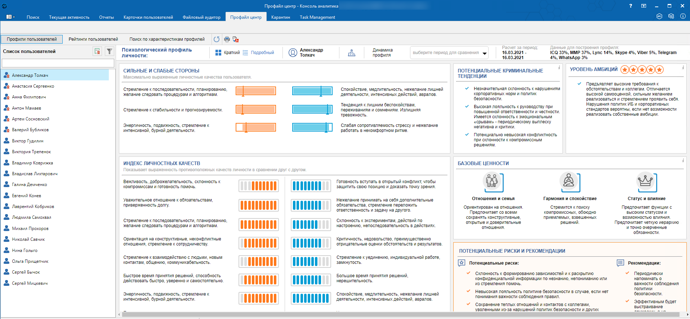The width and height of the screenshot is (690, 319).
Task: Export the profile to PDF
Action: (236, 39)
